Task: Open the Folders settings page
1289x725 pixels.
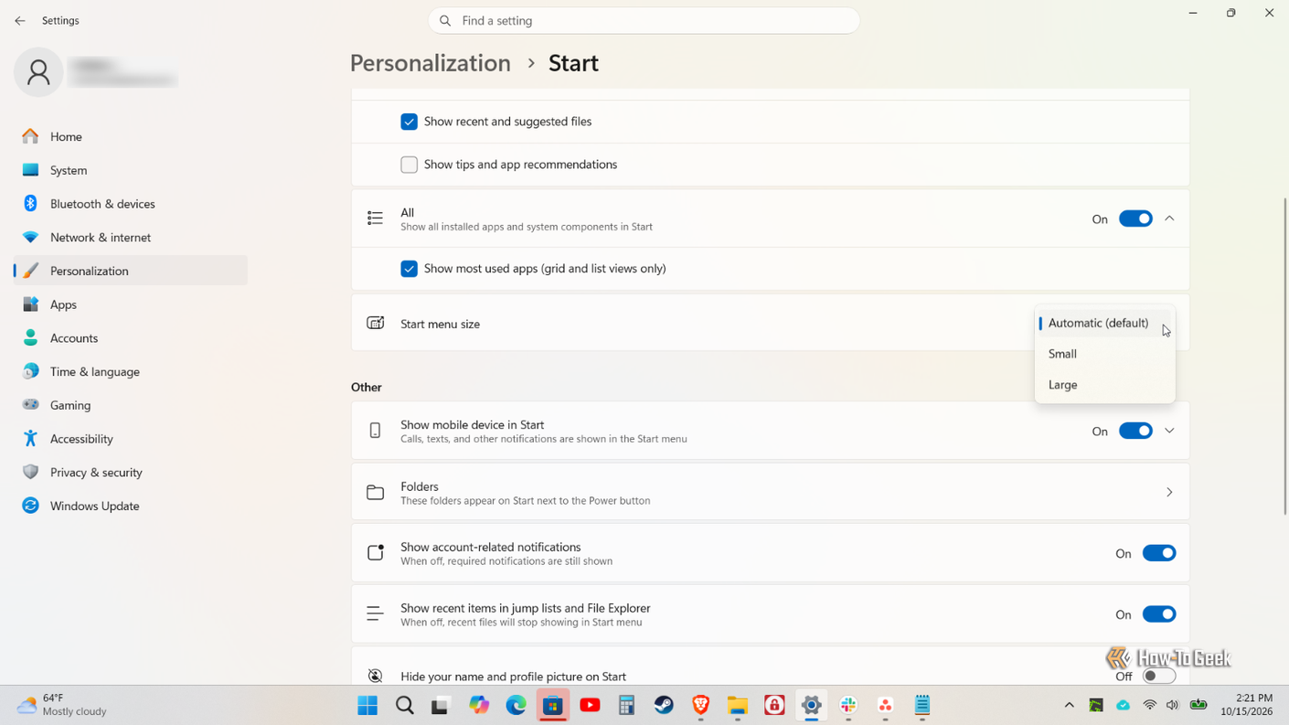Action: 770,493
